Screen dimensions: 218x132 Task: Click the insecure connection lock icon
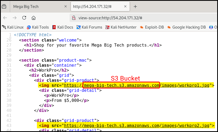(x=74, y=18)
